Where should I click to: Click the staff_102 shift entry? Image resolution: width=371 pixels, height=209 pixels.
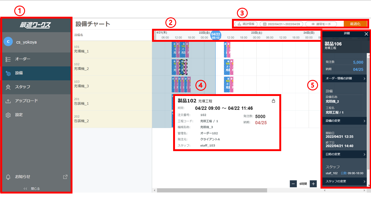(x=344, y=173)
